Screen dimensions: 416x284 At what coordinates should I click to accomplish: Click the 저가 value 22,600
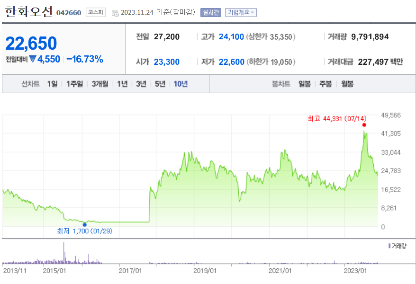click(x=231, y=62)
